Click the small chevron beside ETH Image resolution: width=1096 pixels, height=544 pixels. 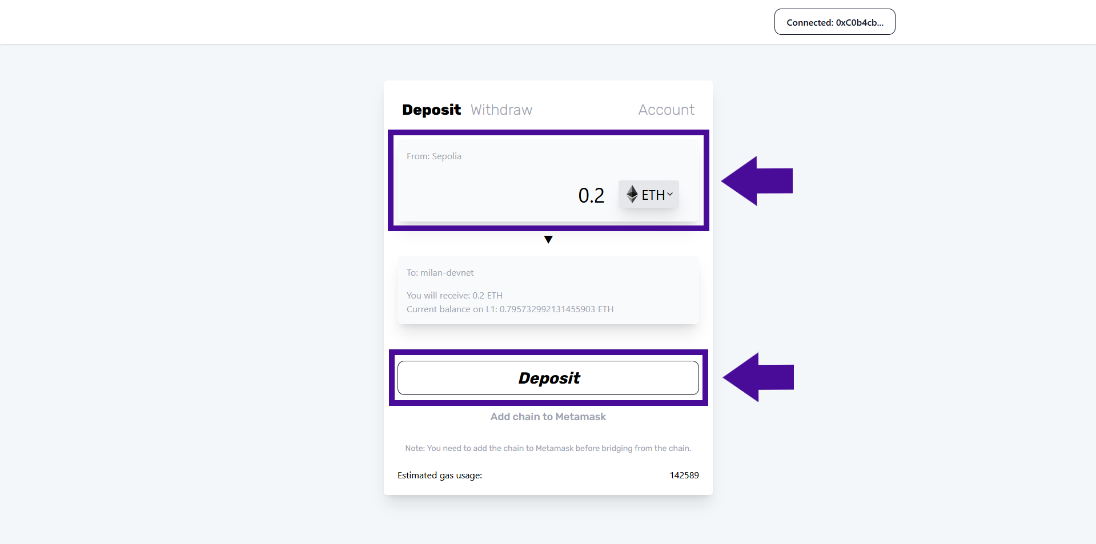coord(670,194)
